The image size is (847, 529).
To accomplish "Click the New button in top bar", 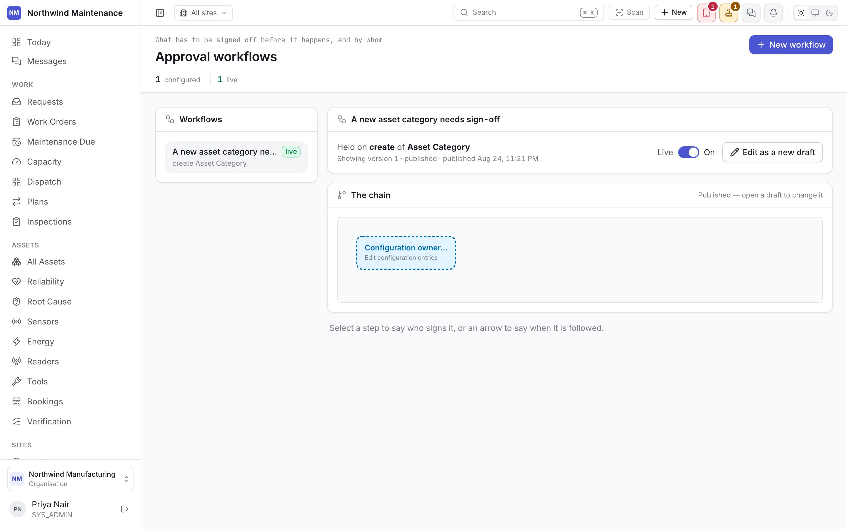I will (x=673, y=13).
